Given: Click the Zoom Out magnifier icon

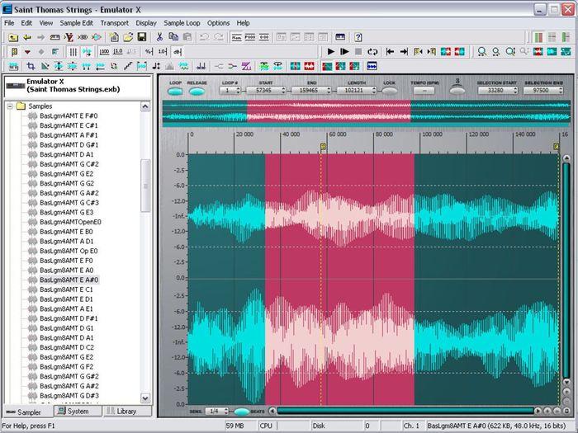Looking at the screenshot, I should point(495,51).
